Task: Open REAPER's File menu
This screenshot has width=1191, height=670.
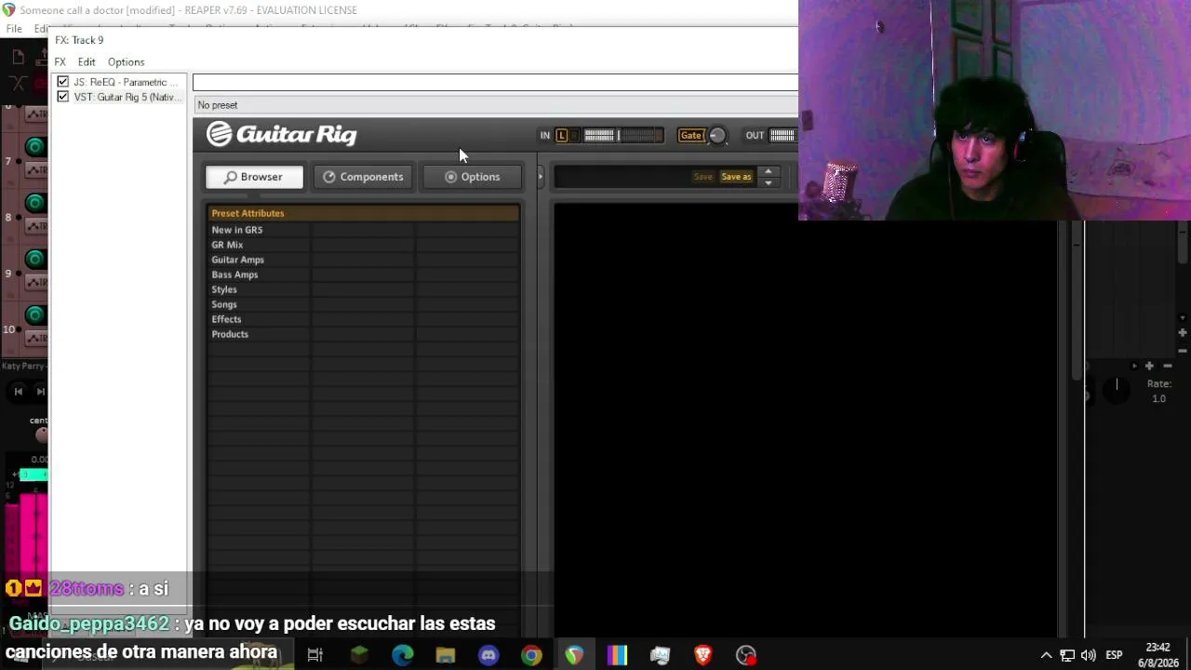Action: click(x=14, y=29)
